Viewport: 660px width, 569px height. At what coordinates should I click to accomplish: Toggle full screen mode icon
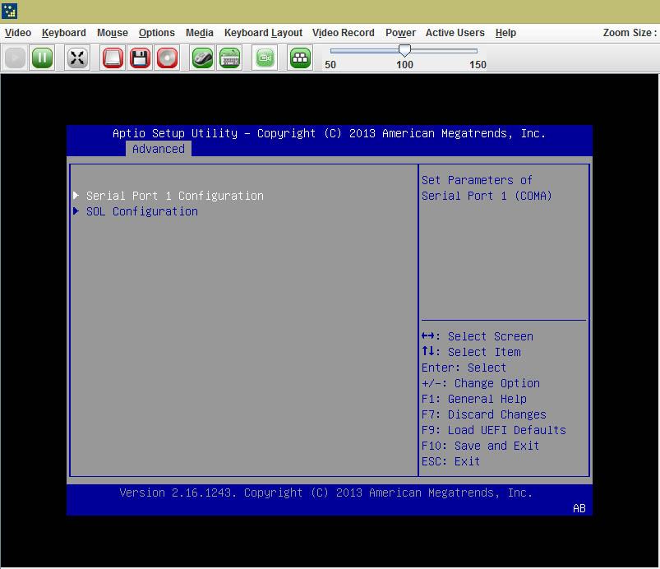coord(77,58)
